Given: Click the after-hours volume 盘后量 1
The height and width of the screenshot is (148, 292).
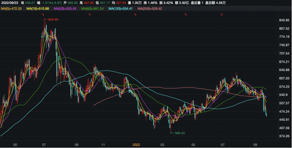Looking at the screenshot, I should tap(197, 3).
